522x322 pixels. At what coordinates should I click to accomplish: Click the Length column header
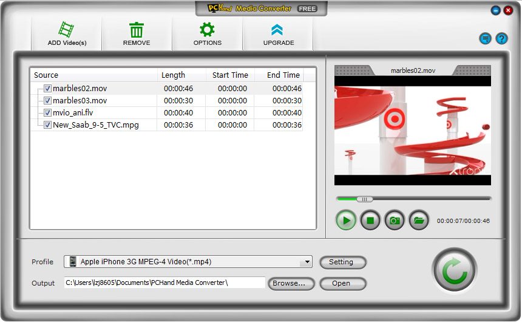coord(173,75)
